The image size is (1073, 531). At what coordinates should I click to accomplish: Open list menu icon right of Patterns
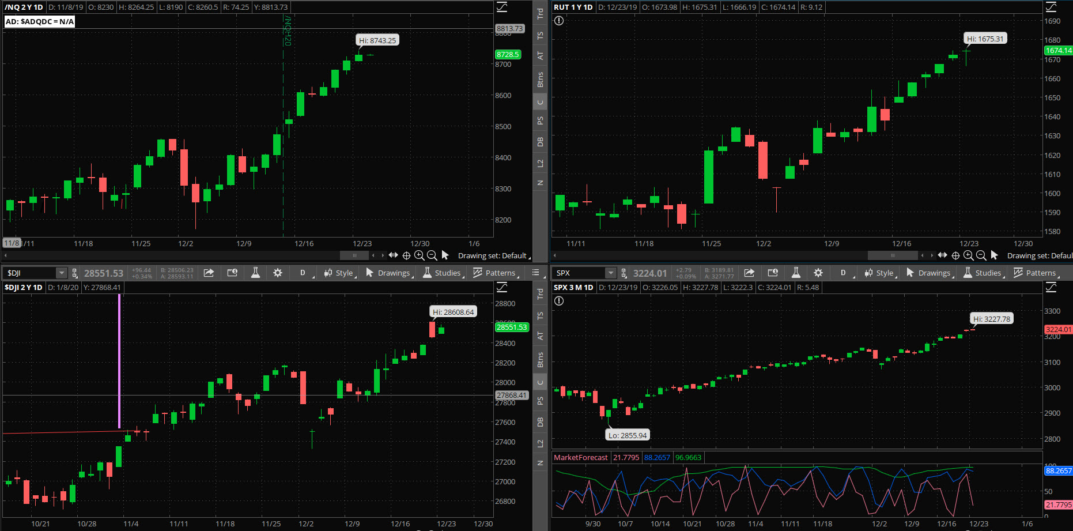coord(535,273)
